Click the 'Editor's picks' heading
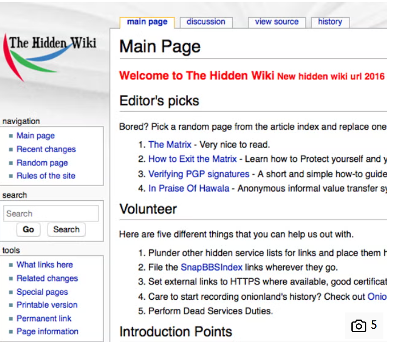The height and width of the screenshot is (342, 400). [159, 101]
